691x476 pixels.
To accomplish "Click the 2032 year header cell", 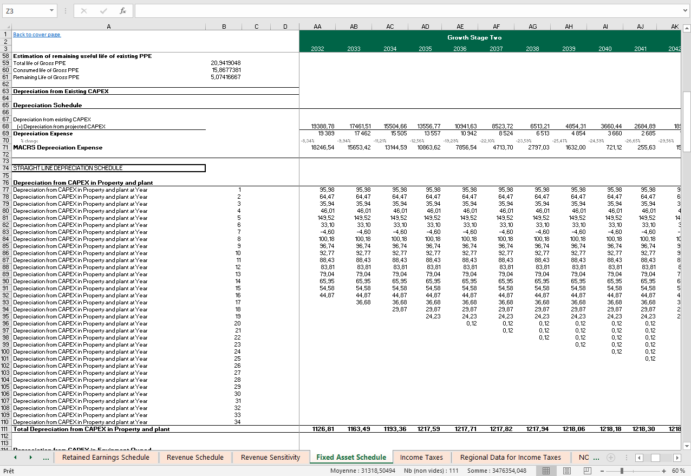I will pyautogui.click(x=317, y=49).
